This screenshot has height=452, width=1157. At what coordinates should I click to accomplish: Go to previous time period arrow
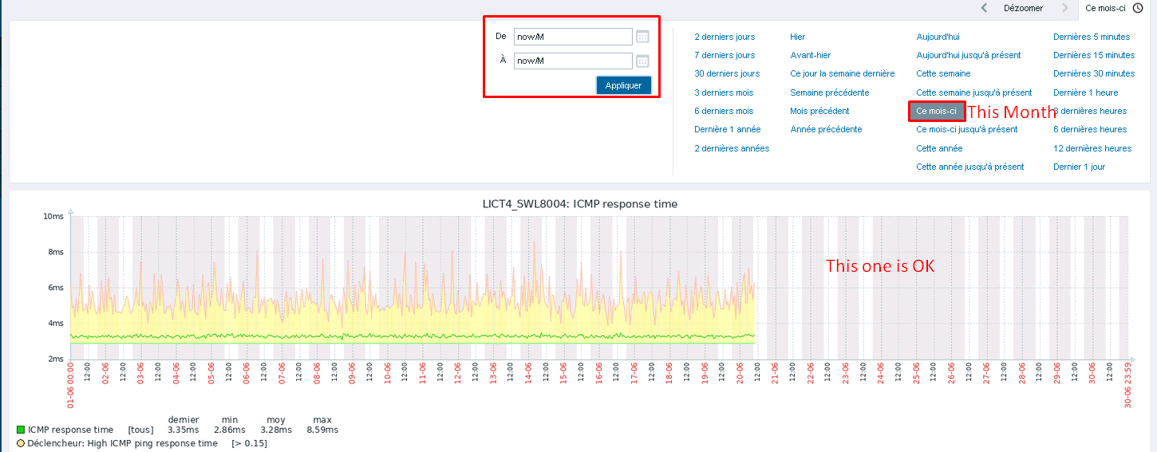tap(985, 8)
